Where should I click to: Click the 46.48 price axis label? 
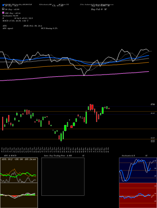coord(153,113)
